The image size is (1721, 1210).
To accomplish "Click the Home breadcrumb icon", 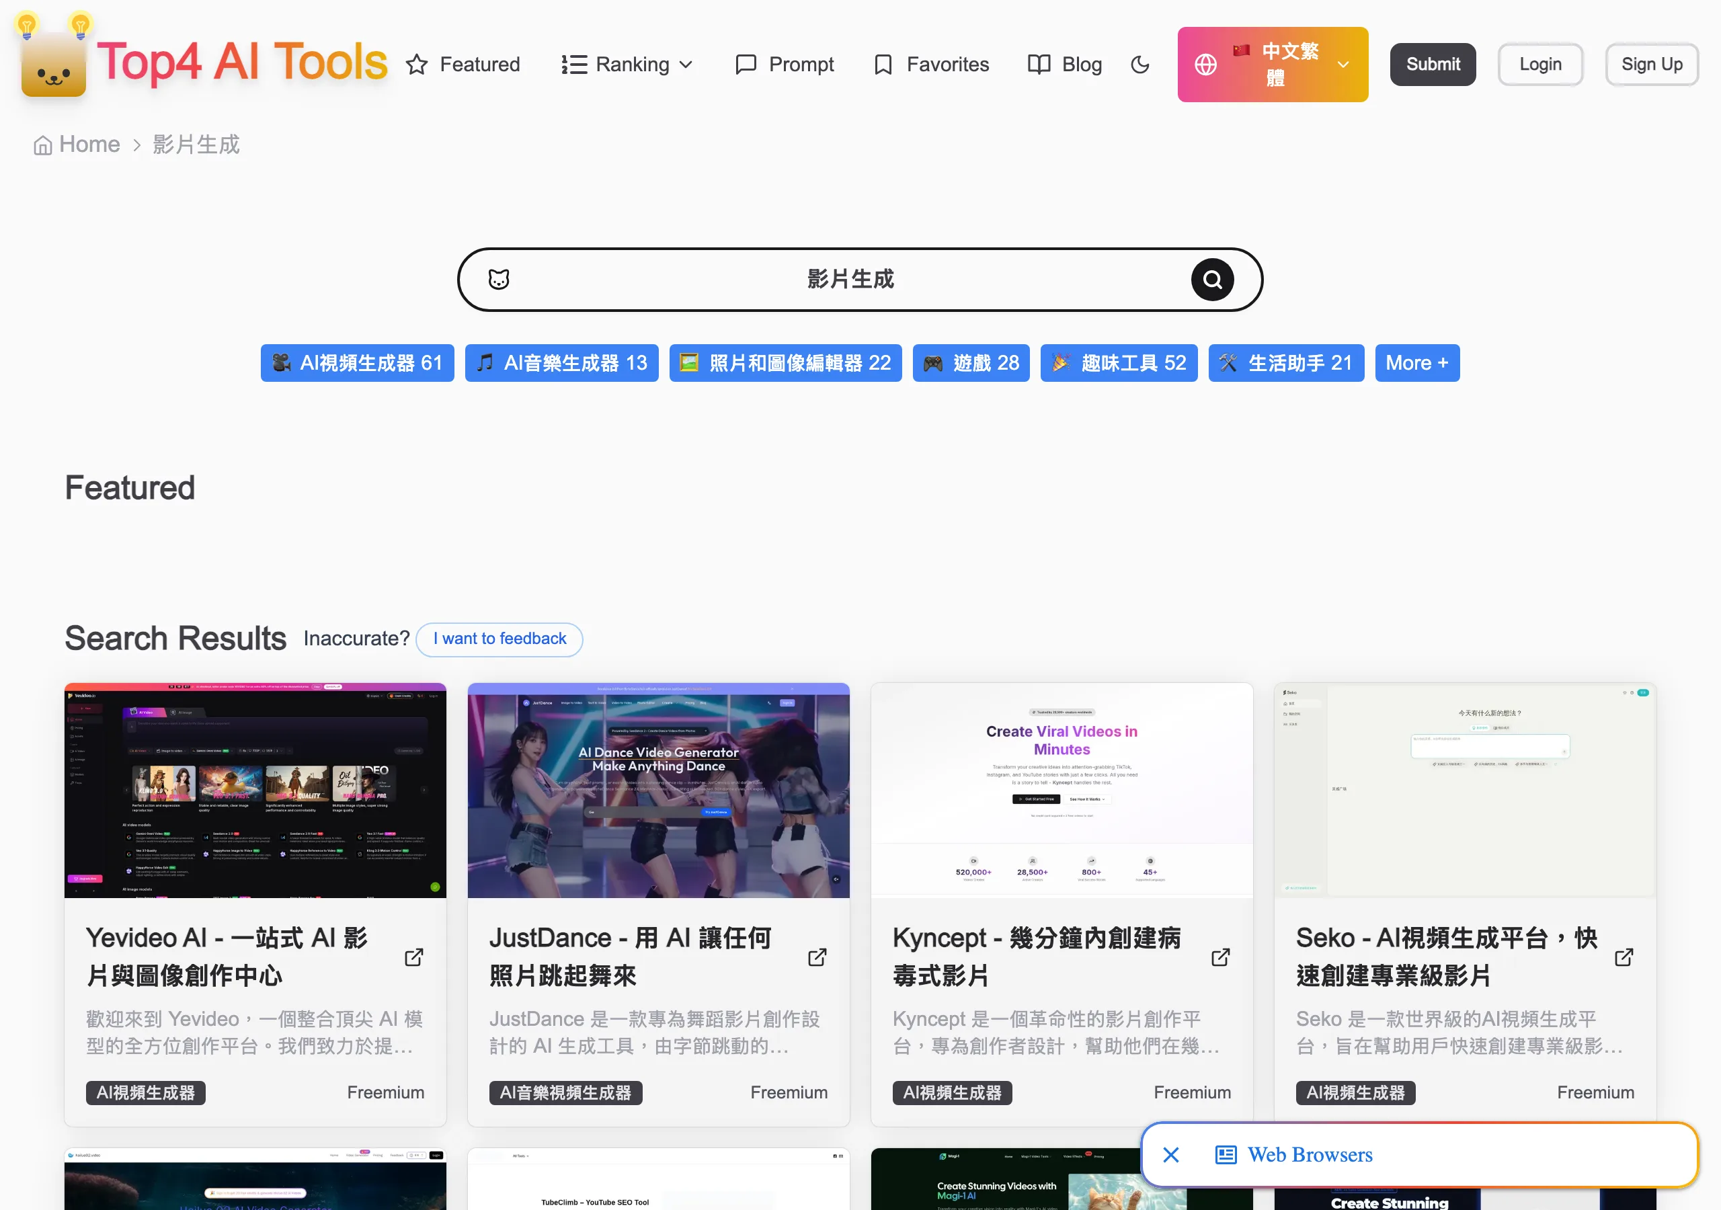I will [43, 145].
